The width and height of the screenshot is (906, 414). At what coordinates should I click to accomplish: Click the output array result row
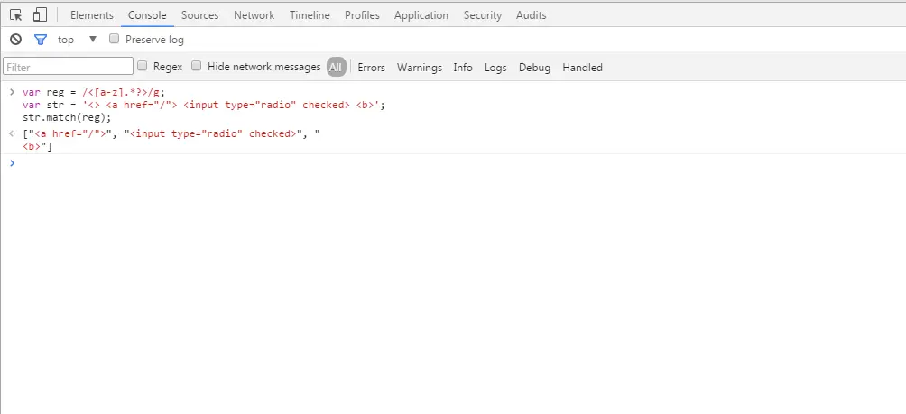coord(171,140)
